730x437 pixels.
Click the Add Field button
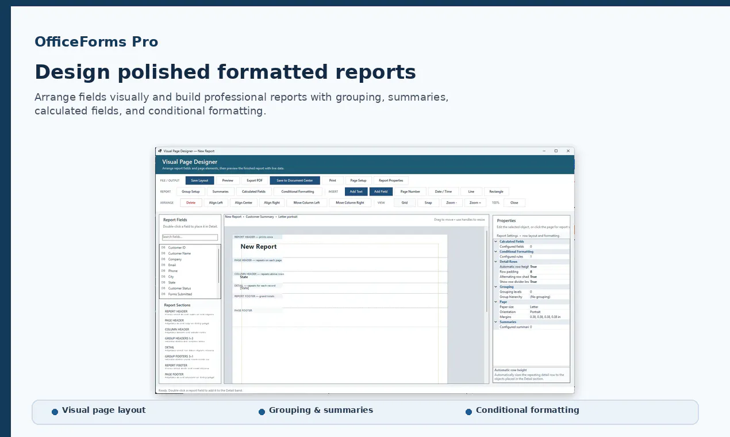pyautogui.click(x=381, y=191)
